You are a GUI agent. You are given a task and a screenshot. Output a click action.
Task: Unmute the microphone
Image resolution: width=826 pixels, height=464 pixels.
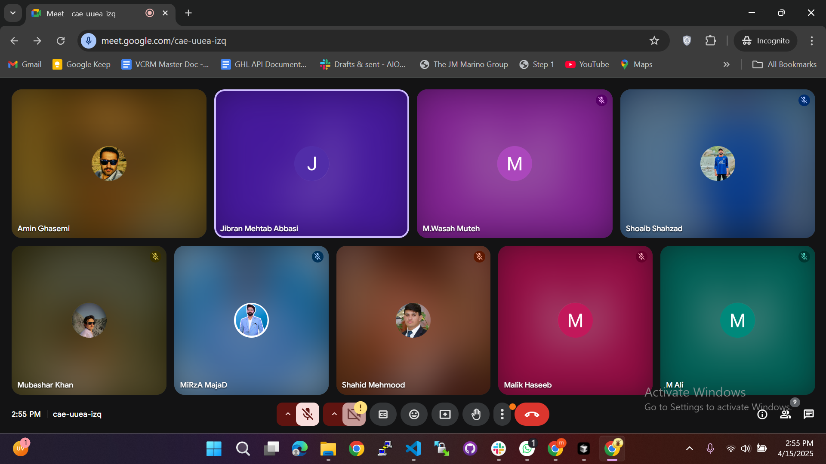coord(307,414)
